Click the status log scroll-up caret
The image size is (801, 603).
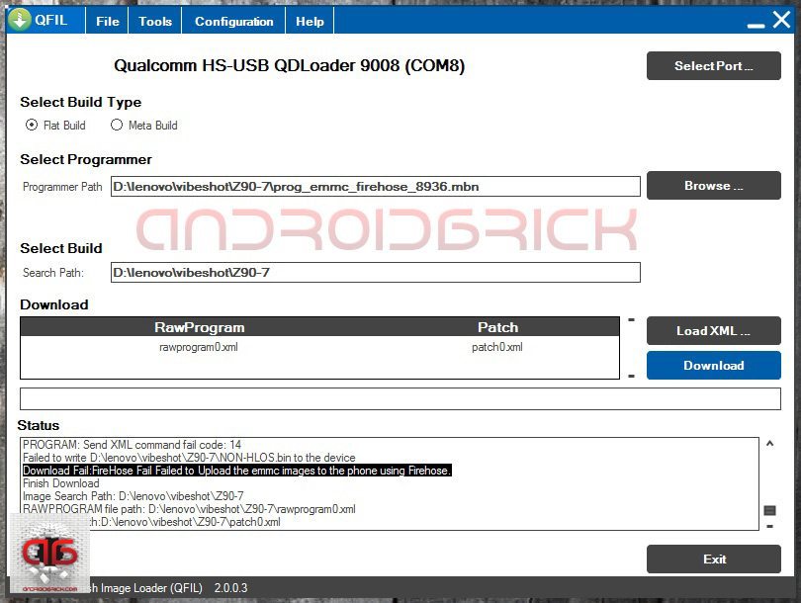[770, 445]
